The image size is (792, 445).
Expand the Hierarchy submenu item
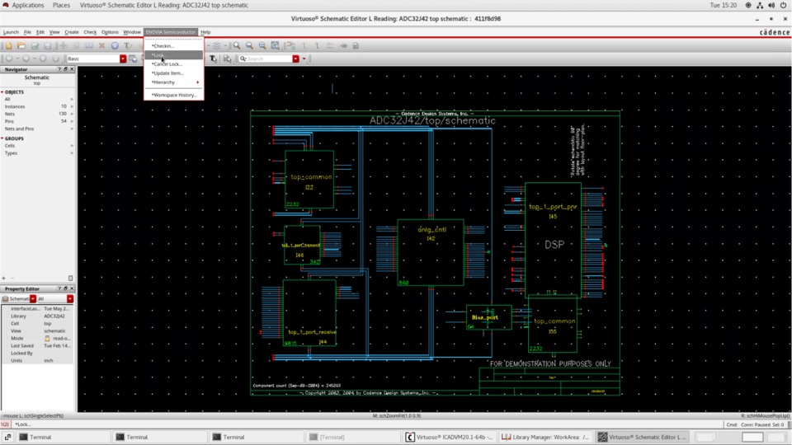(x=174, y=82)
